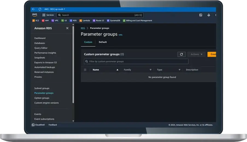
Task: Click the AWS logo
Action: (x=34, y=15)
